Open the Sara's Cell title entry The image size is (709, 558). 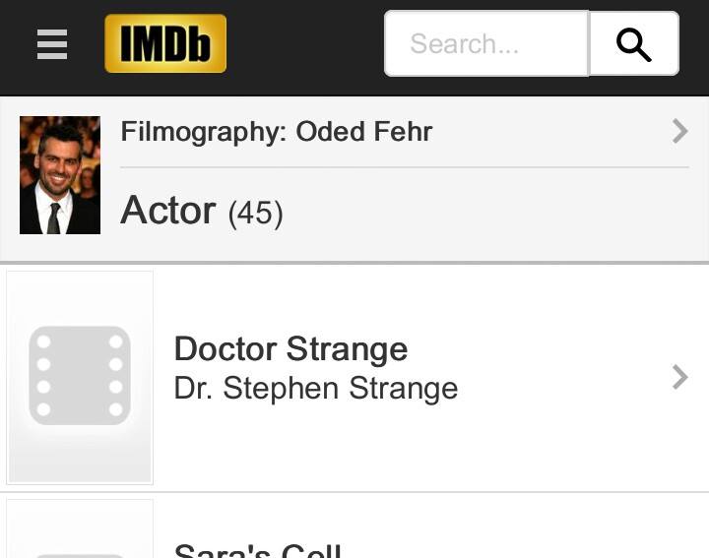coord(257,550)
